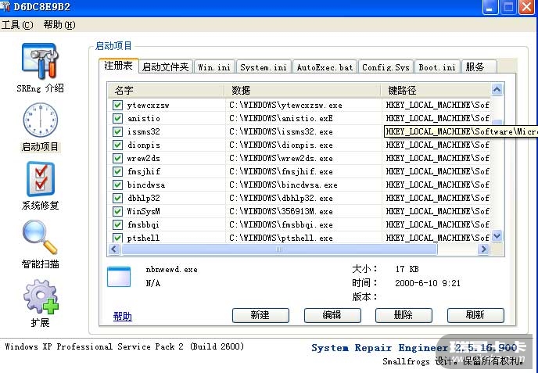The width and height of the screenshot is (538, 373).
Task: Uncheck the anistio startup entry
Action: pos(117,118)
